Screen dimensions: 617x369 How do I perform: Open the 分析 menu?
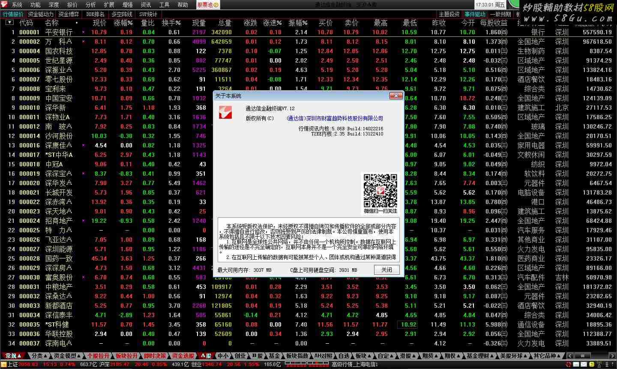(x=91, y=5)
